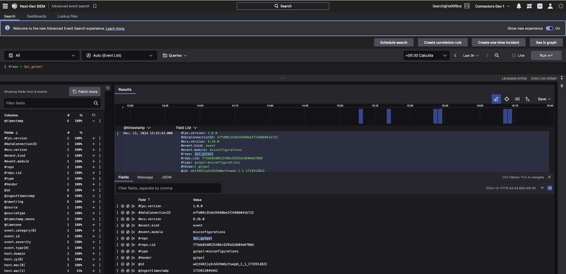The image size is (566, 274).
Task: Click the Create correlation rule button
Action: point(442,42)
